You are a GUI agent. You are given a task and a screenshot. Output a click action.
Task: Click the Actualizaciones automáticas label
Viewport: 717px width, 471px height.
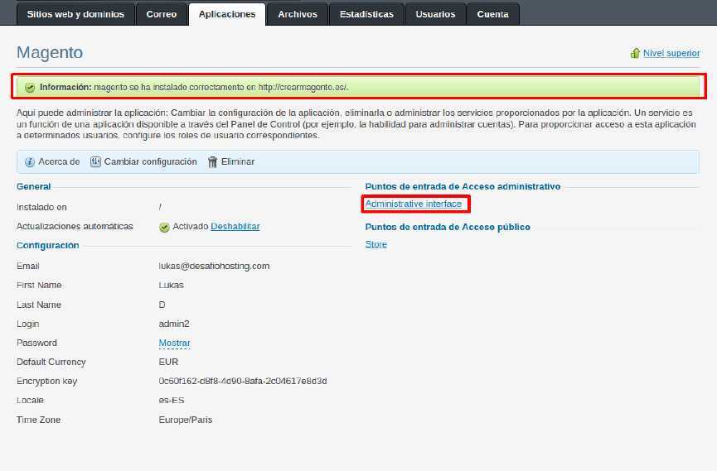(75, 226)
